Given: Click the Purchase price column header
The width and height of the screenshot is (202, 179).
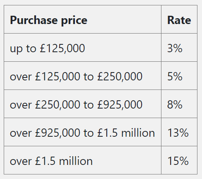Looking at the screenshot, I should coord(82,19).
